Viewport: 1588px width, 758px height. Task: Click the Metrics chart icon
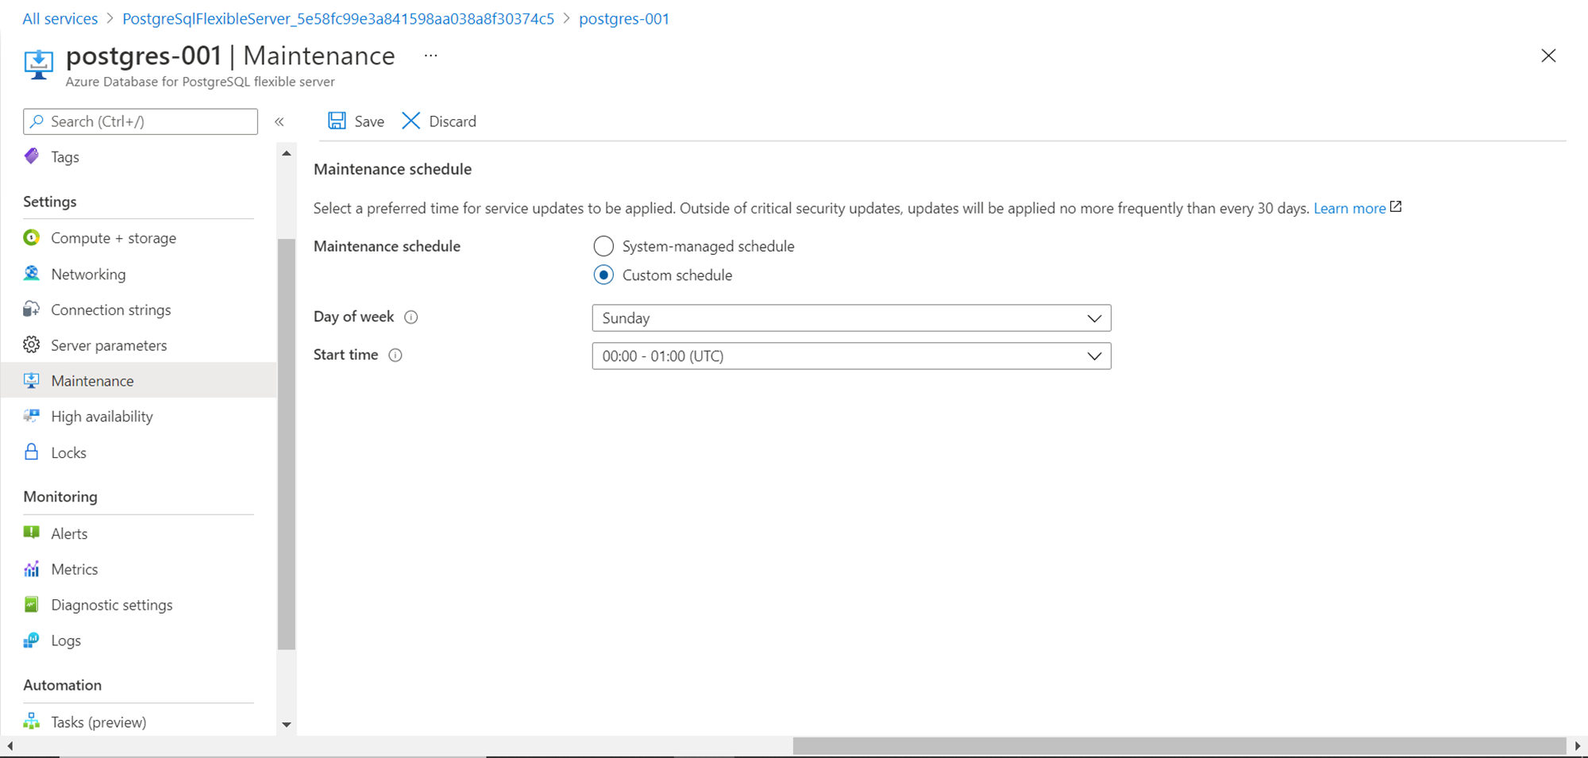tap(32, 568)
